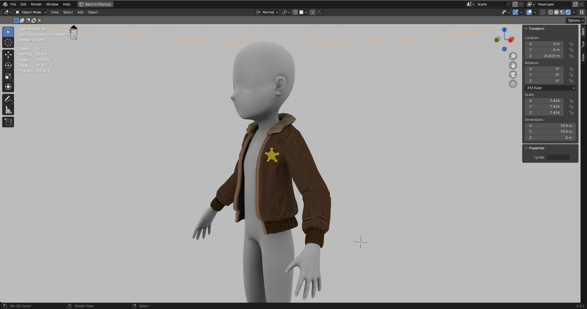
Task: Open the XYZ Euler rotation mode dropdown
Action: (x=550, y=88)
